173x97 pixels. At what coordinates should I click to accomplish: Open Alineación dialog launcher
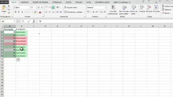85,17
